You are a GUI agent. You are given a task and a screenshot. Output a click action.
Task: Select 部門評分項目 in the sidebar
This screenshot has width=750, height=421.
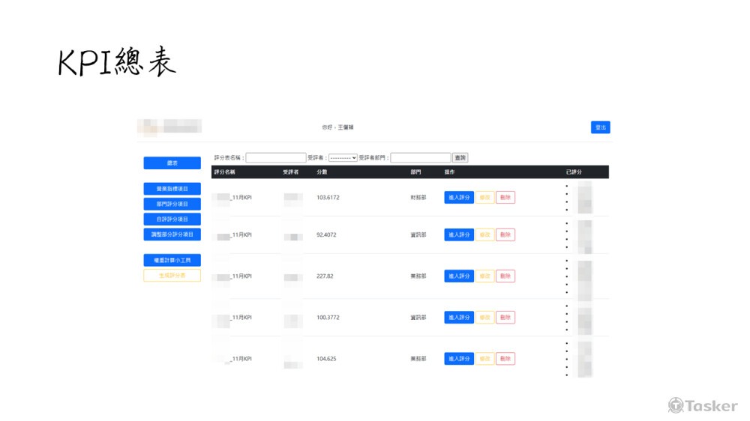172,204
